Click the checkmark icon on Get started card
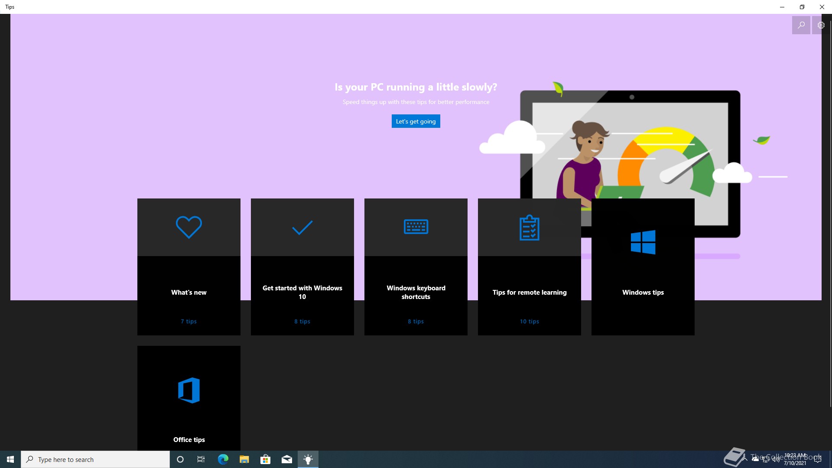 pyautogui.click(x=302, y=227)
